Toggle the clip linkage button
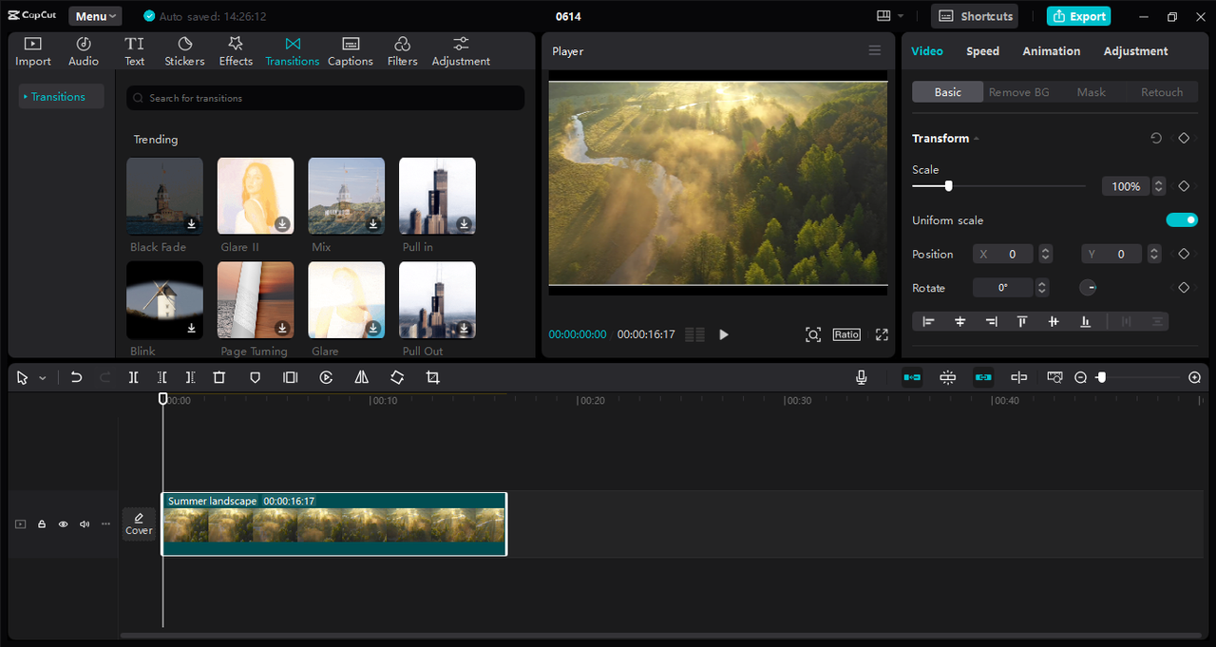The width and height of the screenshot is (1216, 647). (983, 377)
